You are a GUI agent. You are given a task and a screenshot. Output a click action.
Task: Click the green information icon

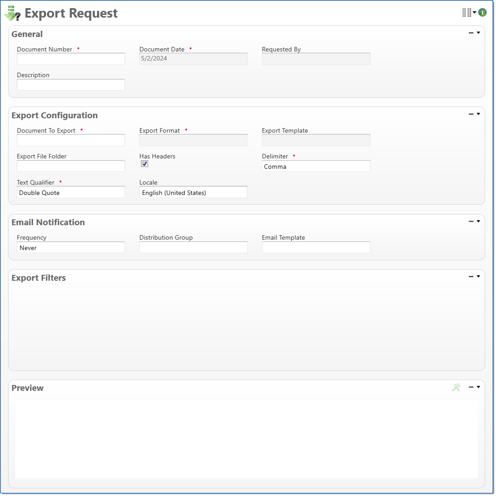click(482, 13)
